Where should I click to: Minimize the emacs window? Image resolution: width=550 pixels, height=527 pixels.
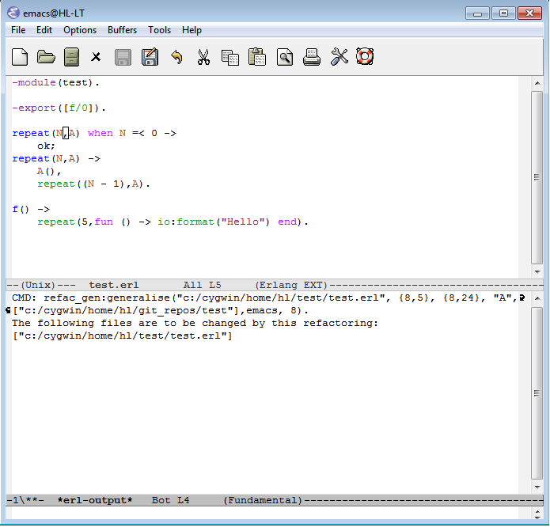tap(477, 13)
